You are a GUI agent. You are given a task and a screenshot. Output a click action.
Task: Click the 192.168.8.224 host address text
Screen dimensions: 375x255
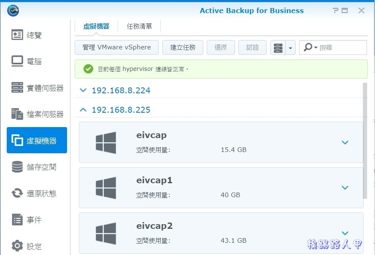(121, 90)
